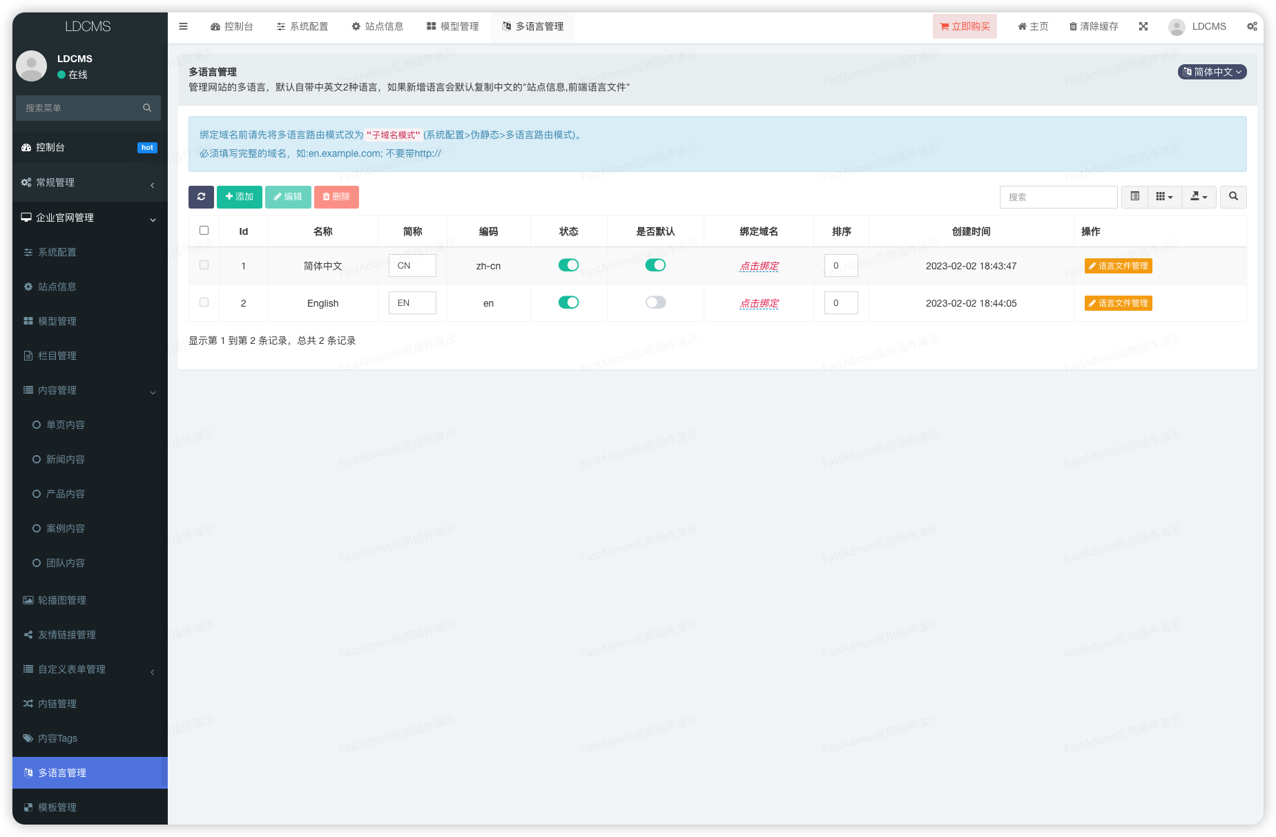Click the search magnifier button beside table tools
The width and height of the screenshot is (1276, 837).
1233,197
